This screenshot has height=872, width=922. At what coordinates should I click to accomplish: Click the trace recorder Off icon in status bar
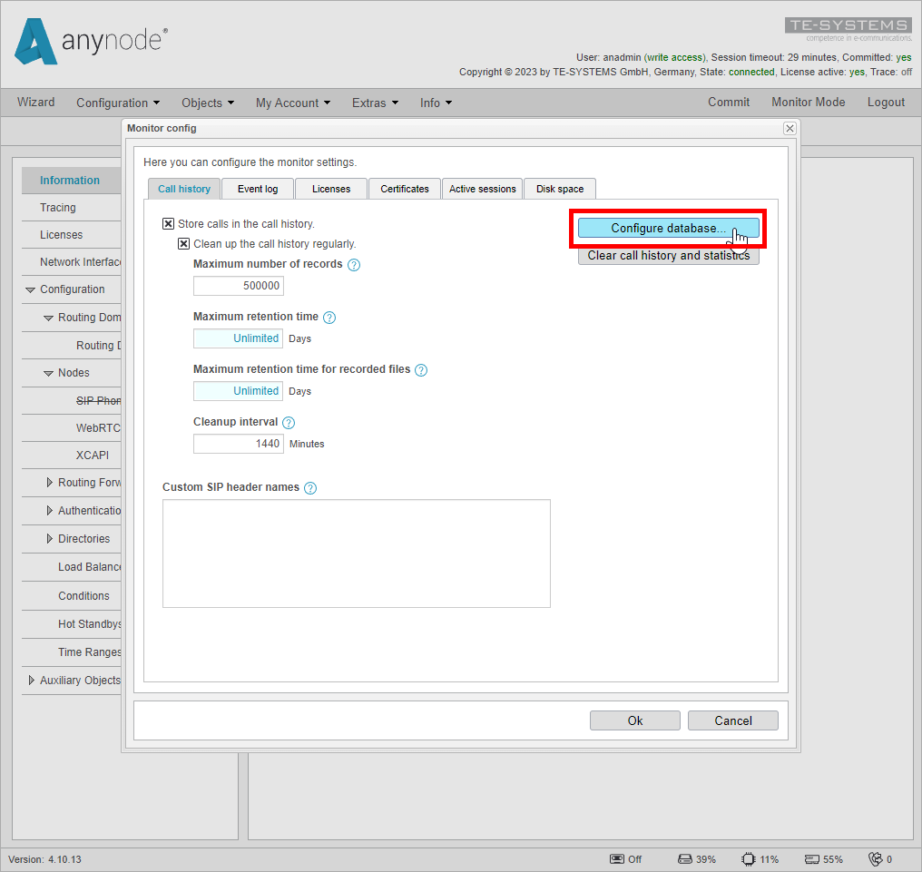click(618, 858)
